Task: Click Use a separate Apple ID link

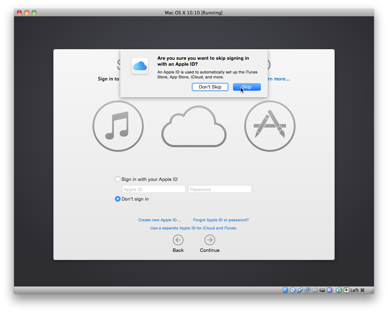Action: (x=194, y=228)
